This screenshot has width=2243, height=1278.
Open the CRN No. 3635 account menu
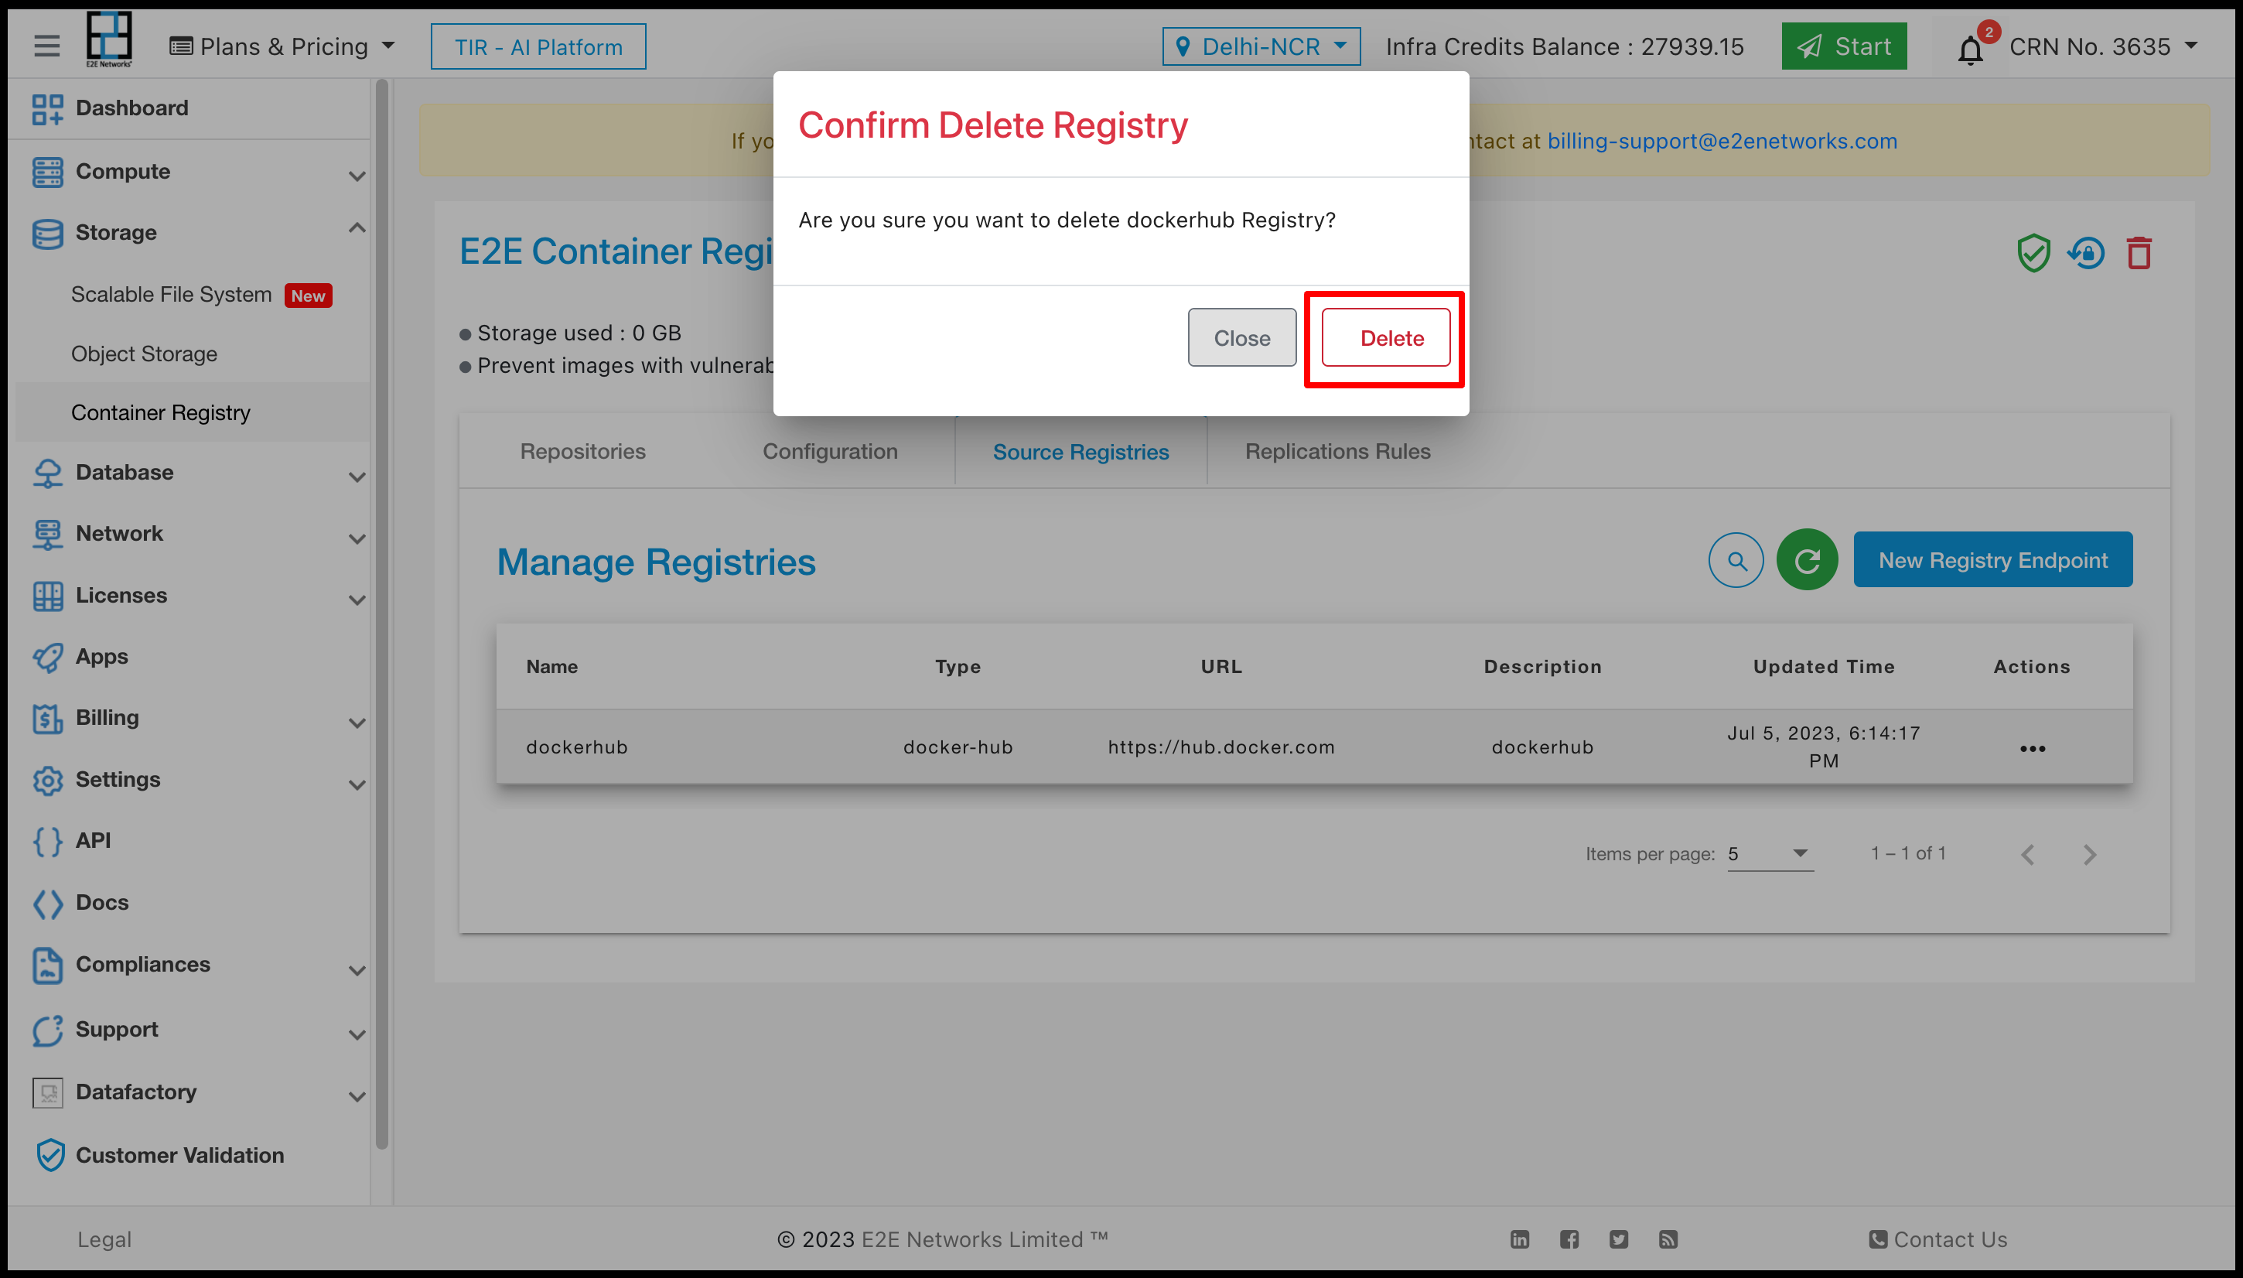pos(2102,46)
